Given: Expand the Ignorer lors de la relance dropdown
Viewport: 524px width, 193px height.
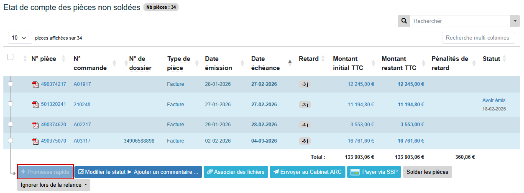Looking at the screenshot, I should coord(54,184).
